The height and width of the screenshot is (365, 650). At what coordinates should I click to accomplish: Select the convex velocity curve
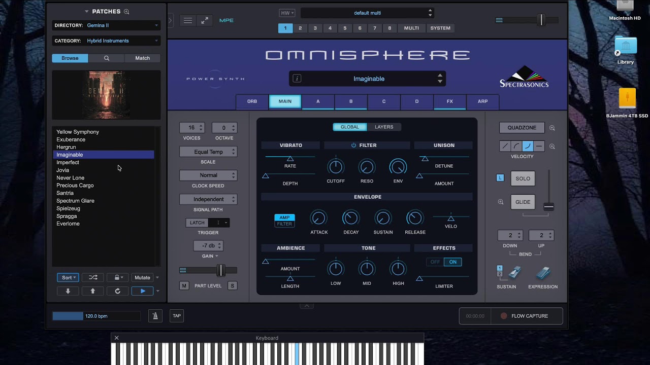(516, 146)
